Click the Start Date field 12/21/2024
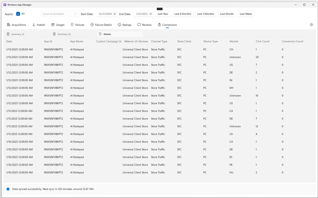This screenshot has width=318, height=198. pyautogui.click(x=107, y=14)
